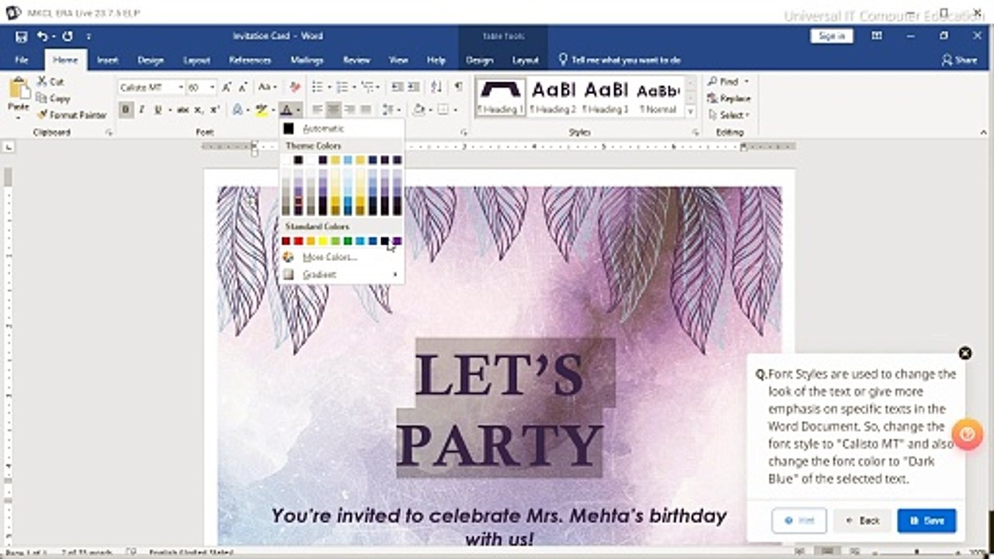Apply the Heading 1 style
The image size is (994, 559).
pyautogui.click(x=501, y=97)
